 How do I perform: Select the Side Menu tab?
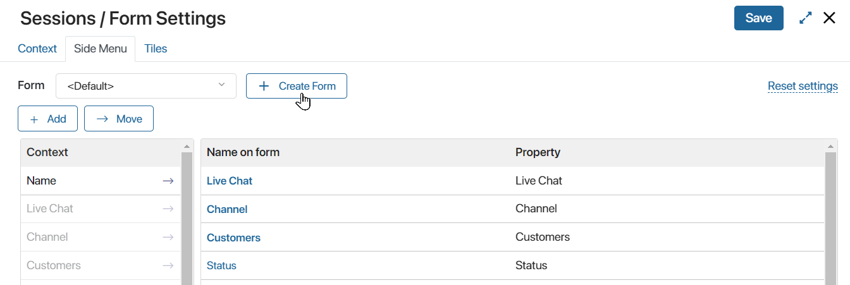click(100, 49)
